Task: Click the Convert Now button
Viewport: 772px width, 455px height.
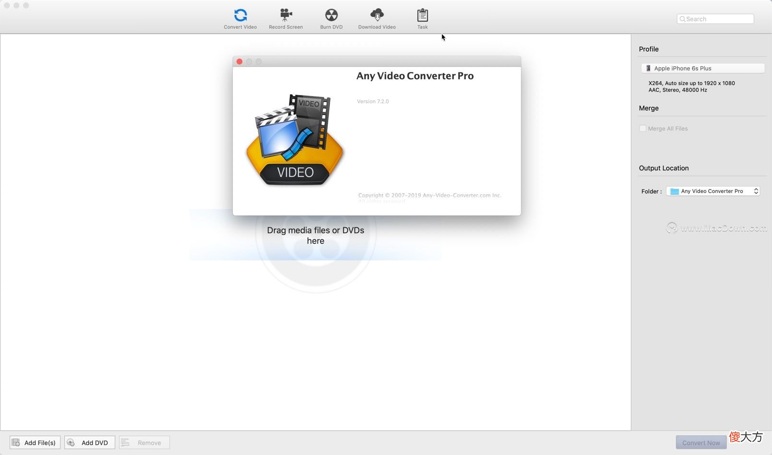Action: (x=701, y=443)
